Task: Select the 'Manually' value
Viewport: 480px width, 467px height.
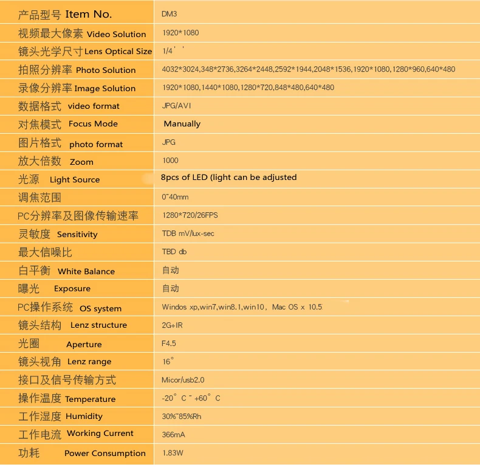Action: 182,124
